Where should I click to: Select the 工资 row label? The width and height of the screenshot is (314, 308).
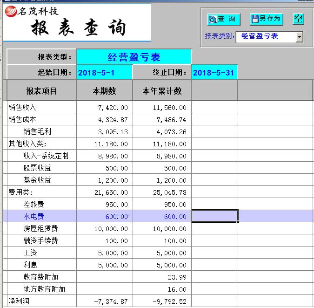(x=30, y=253)
